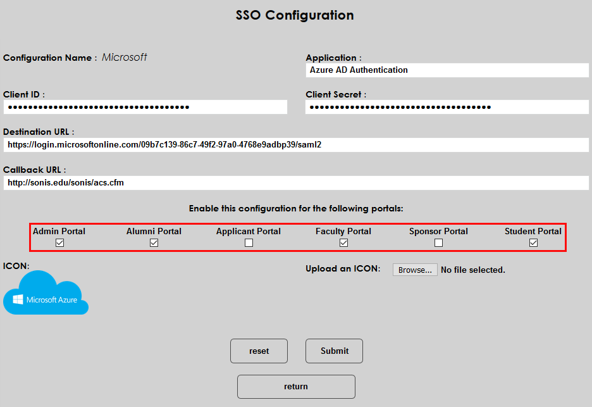Toggle the Faculty Portal checkbox
Viewport: 592px width, 407px height.
point(343,243)
